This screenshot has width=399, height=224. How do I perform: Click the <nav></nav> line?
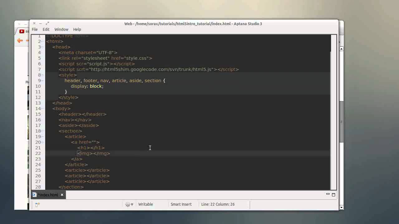[75, 120]
